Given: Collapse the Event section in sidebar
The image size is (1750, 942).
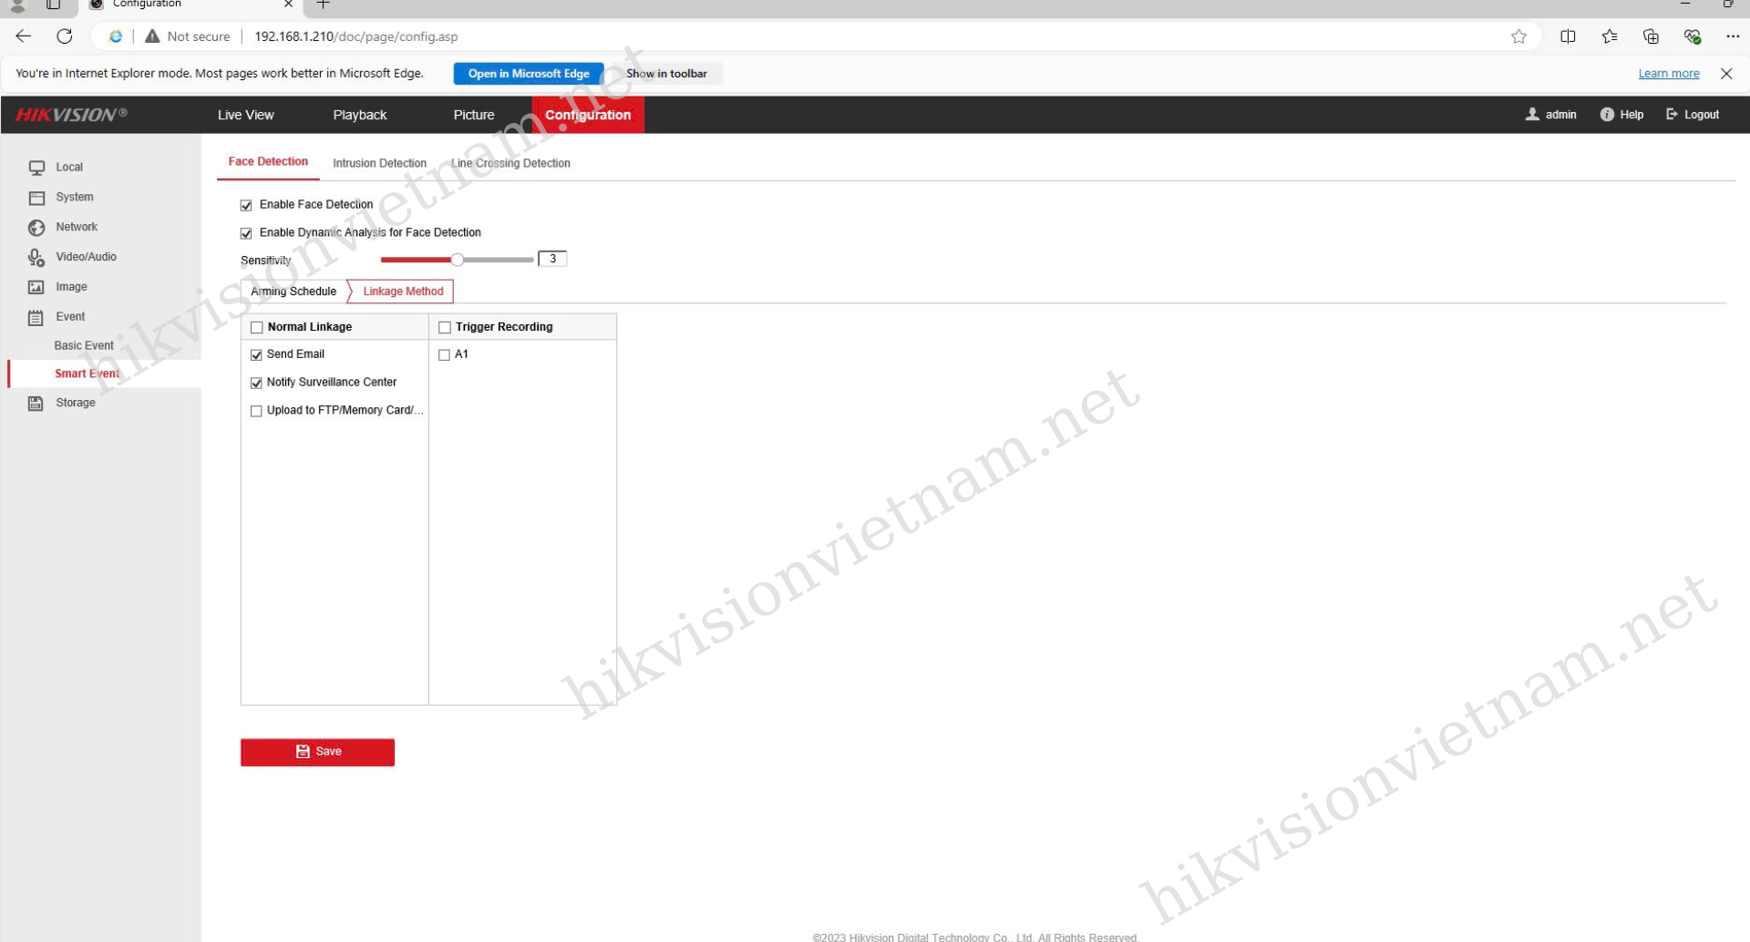Looking at the screenshot, I should (70, 317).
